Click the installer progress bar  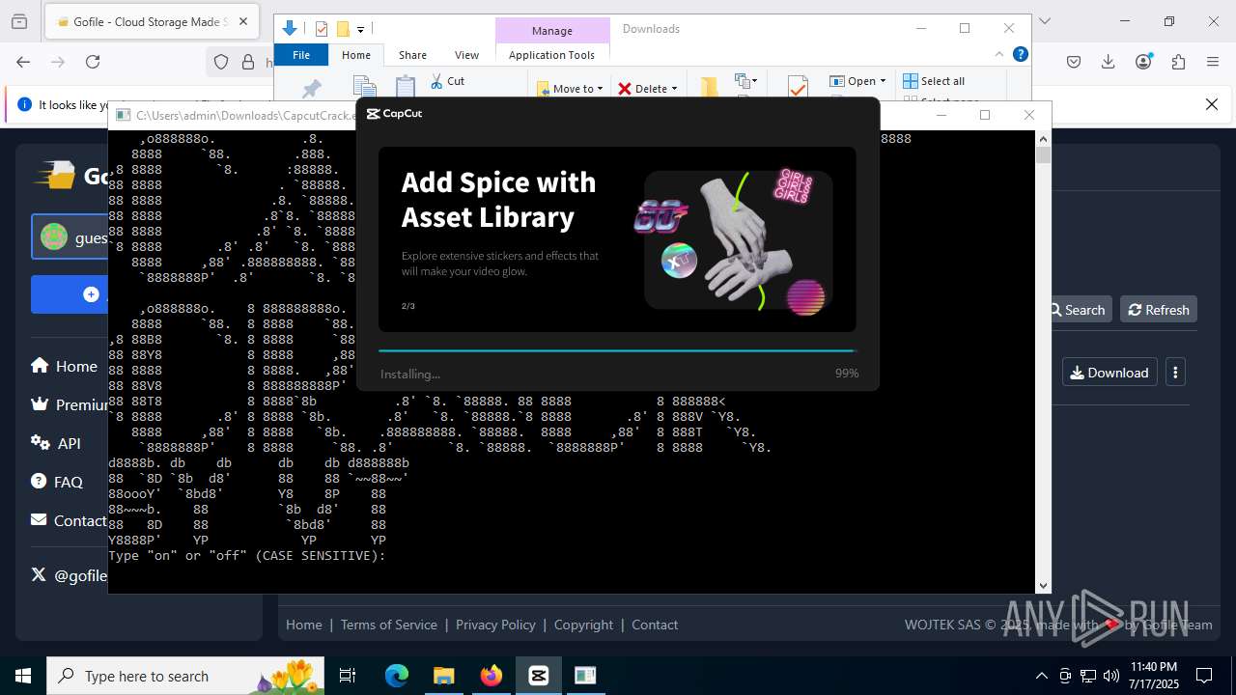pos(617,350)
